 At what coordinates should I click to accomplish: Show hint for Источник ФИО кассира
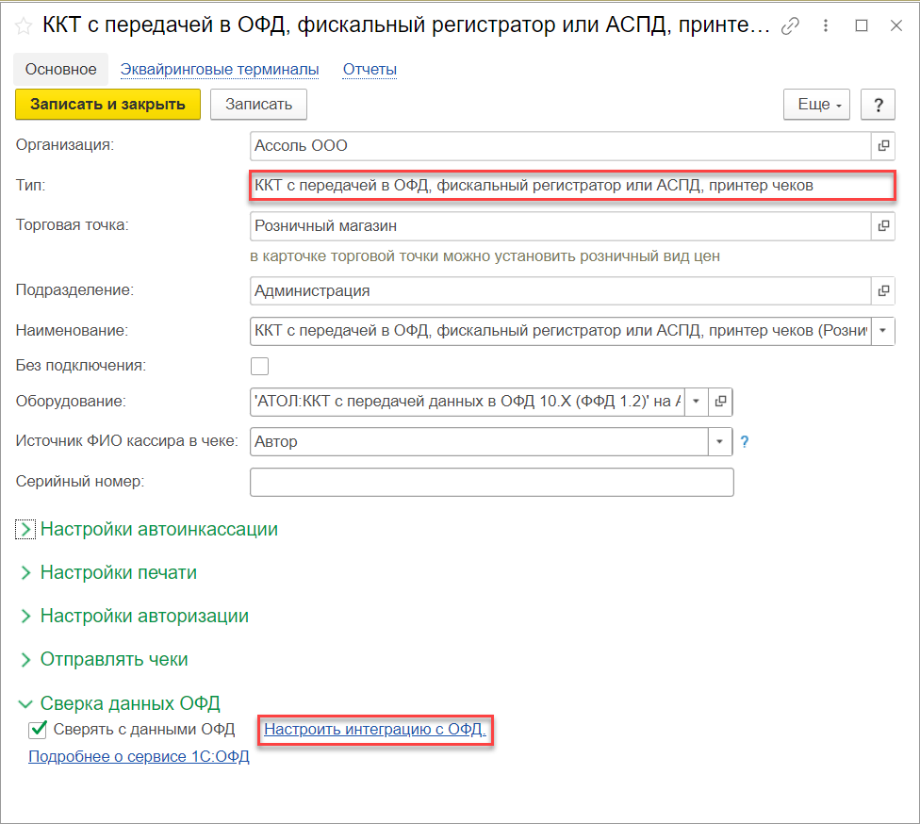(744, 441)
